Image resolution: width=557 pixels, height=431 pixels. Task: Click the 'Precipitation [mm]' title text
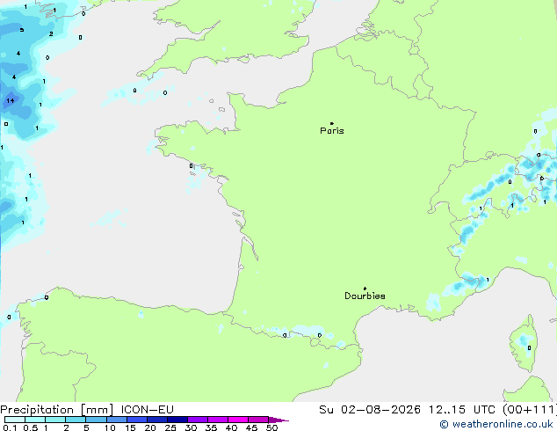click(57, 410)
